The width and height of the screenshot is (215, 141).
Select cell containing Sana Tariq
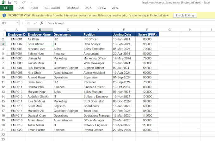coord(40,82)
